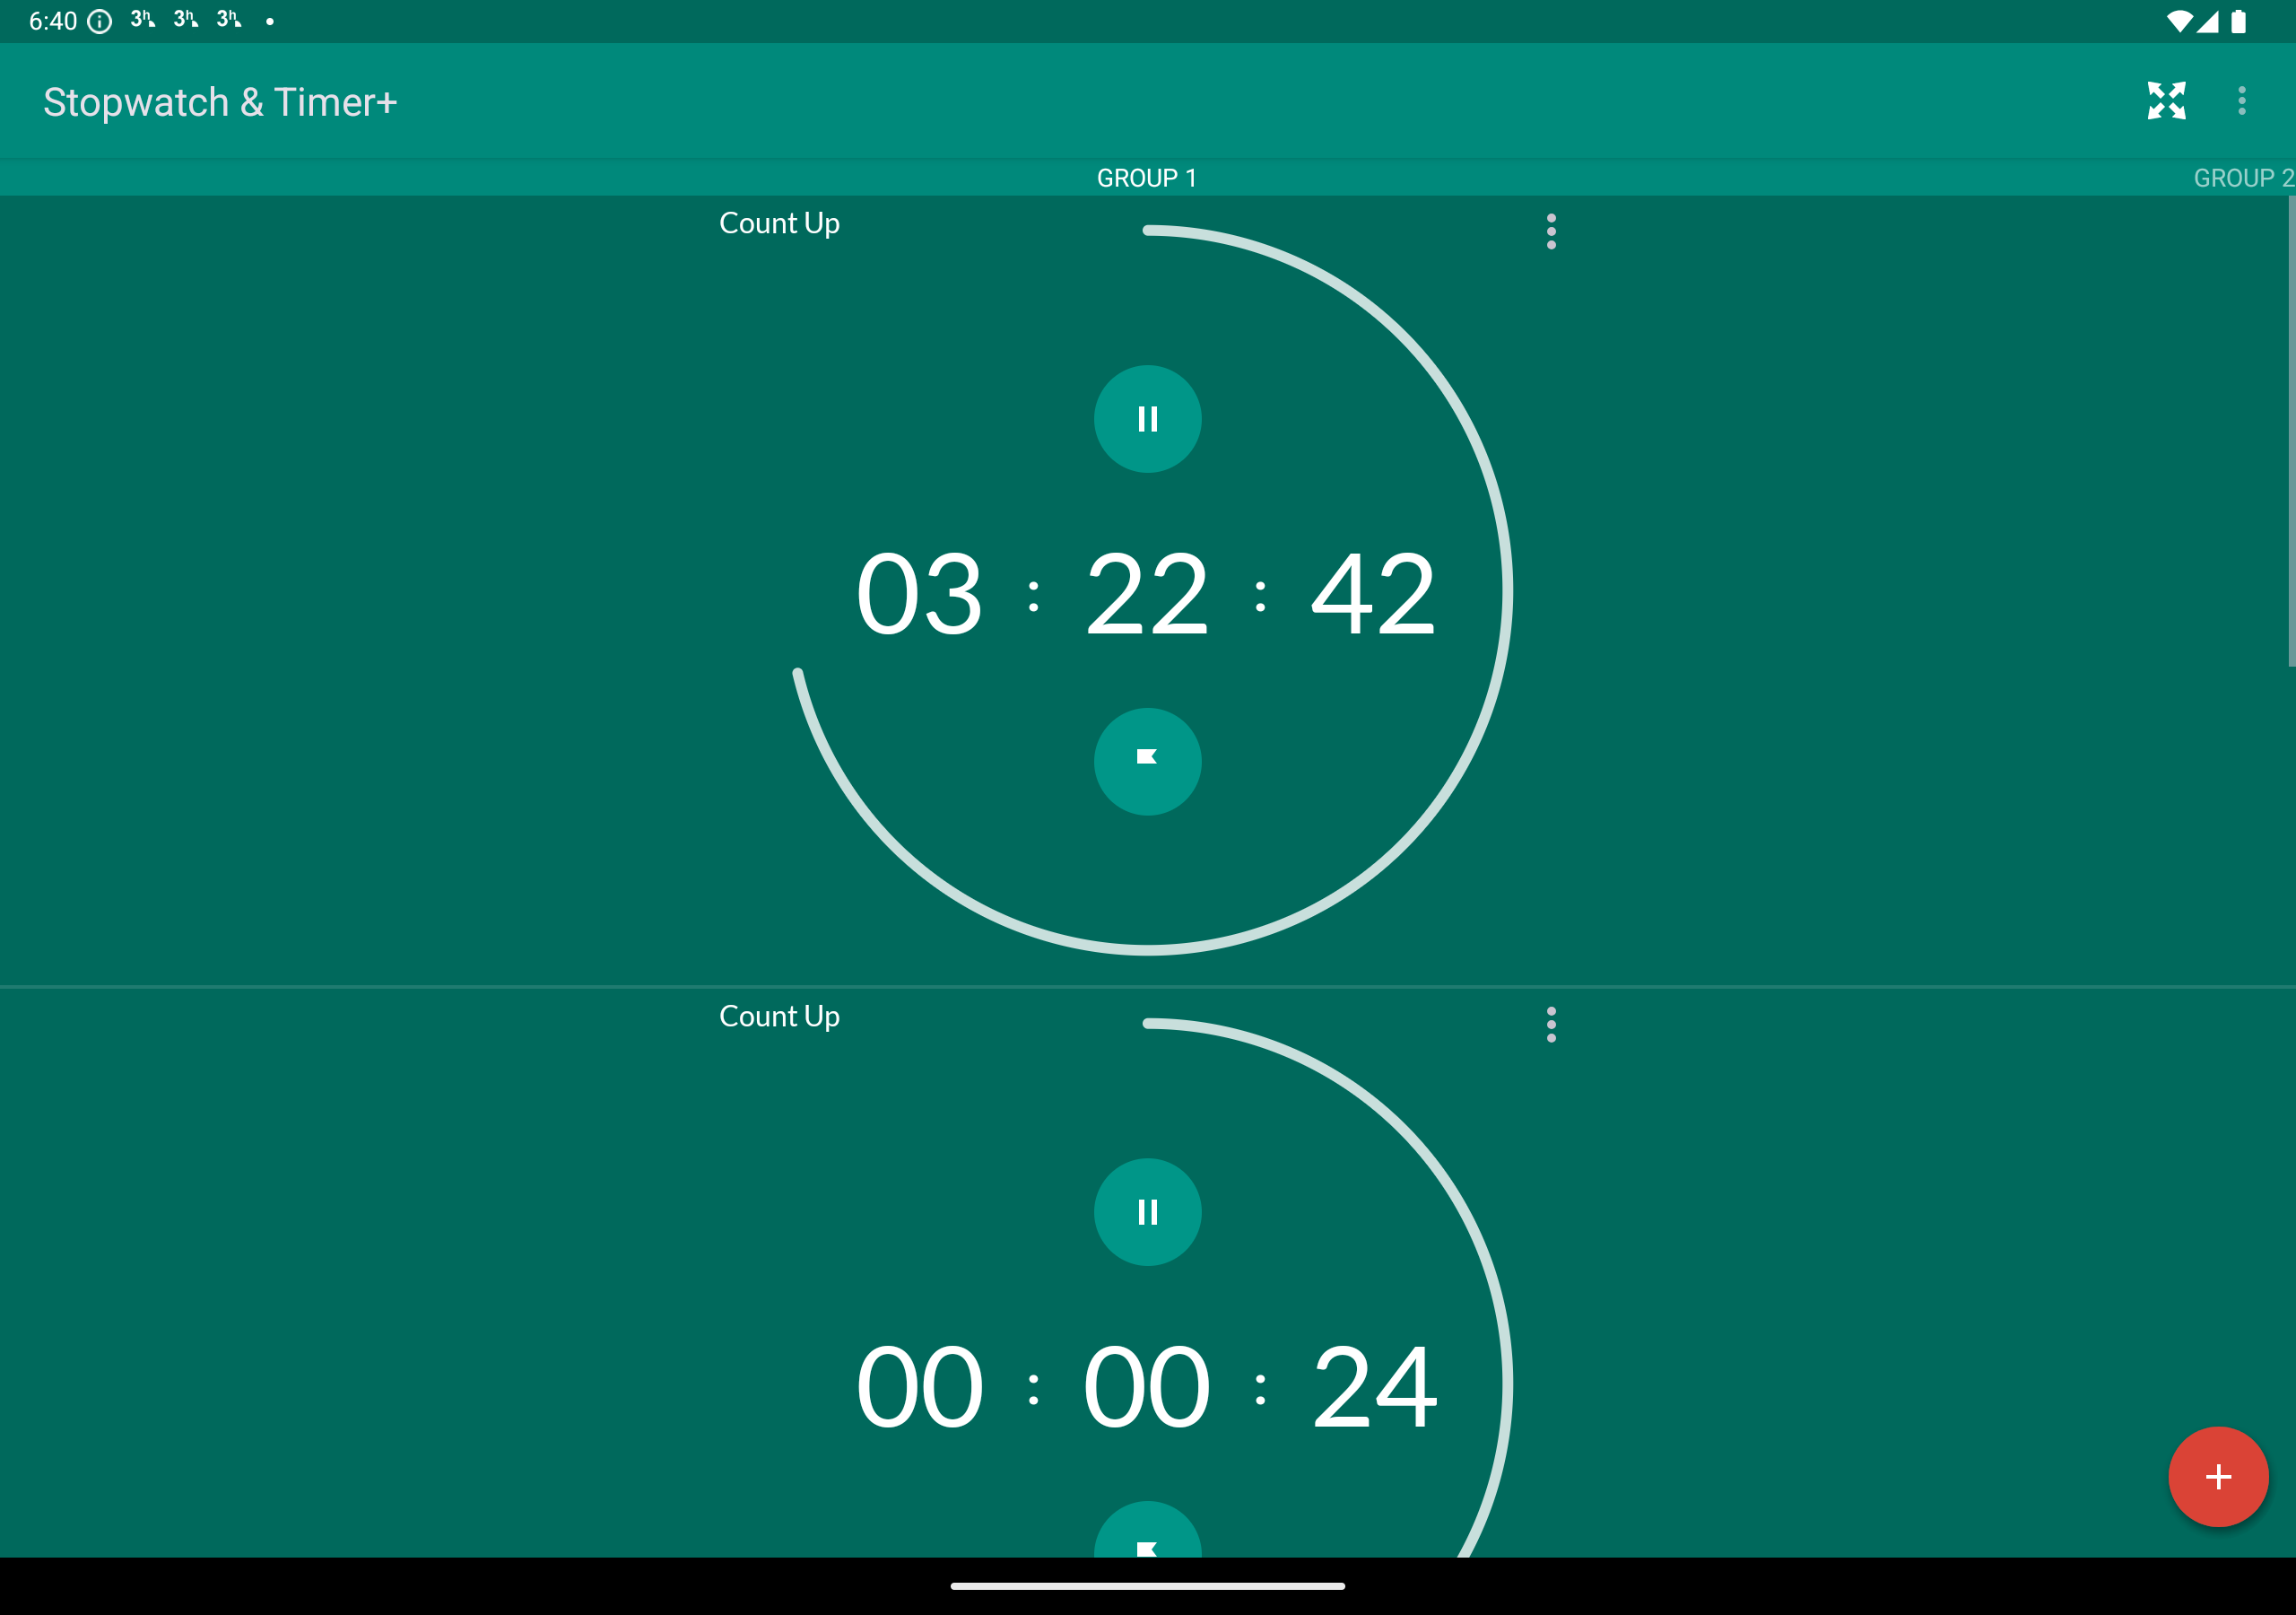Open the app overflow menu in toolbar
2296x1615 pixels.
click(2242, 100)
